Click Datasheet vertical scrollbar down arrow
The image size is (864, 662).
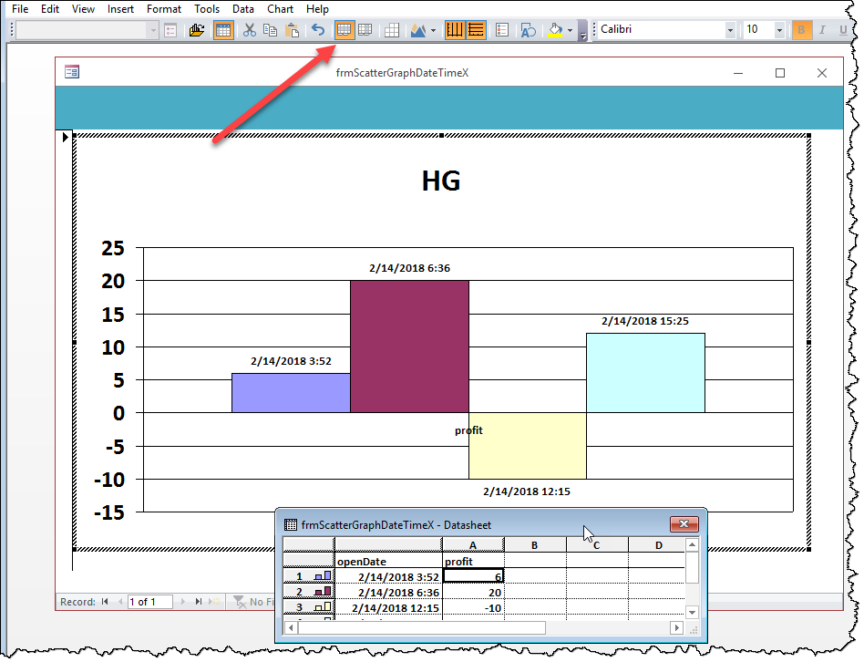tap(692, 612)
